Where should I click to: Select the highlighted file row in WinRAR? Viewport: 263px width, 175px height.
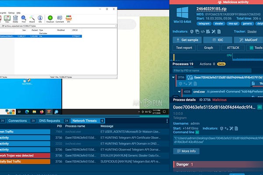(41, 36)
